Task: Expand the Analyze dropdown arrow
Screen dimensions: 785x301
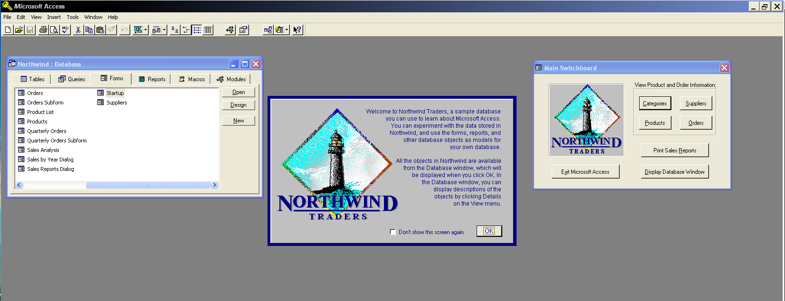Action: pos(164,30)
